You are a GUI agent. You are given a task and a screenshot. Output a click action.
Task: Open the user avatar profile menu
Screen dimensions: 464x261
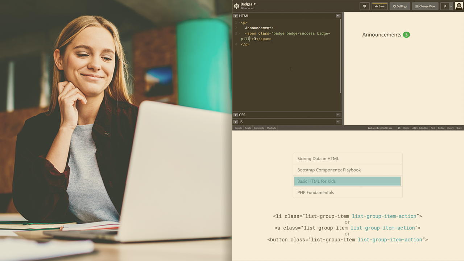459,6
